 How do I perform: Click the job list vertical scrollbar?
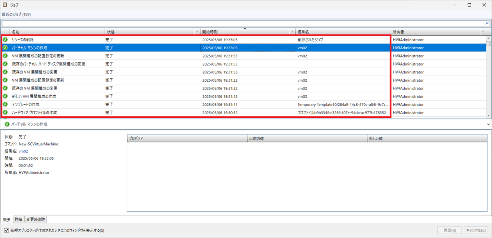488,77
